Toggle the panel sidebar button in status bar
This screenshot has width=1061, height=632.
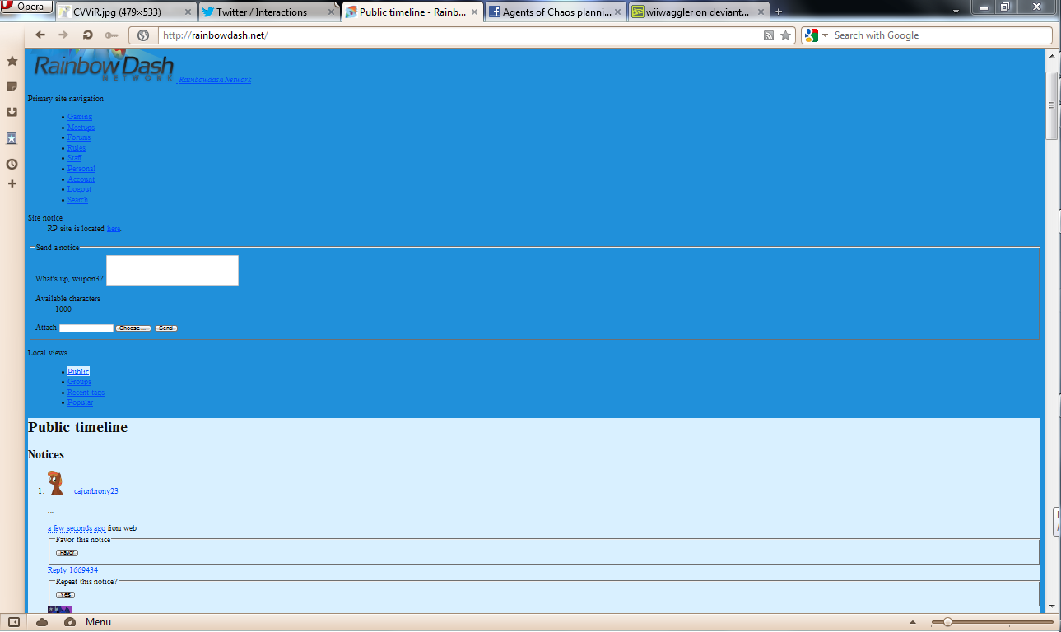coord(13,622)
